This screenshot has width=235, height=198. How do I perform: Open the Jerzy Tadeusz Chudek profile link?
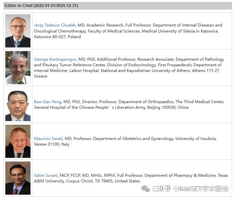(x=55, y=25)
